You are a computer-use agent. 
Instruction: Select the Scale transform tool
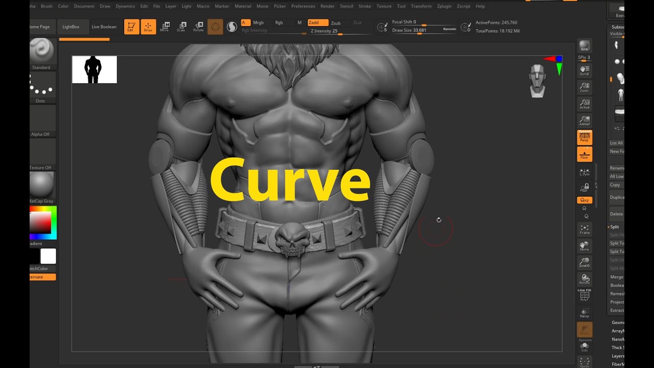(181, 27)
